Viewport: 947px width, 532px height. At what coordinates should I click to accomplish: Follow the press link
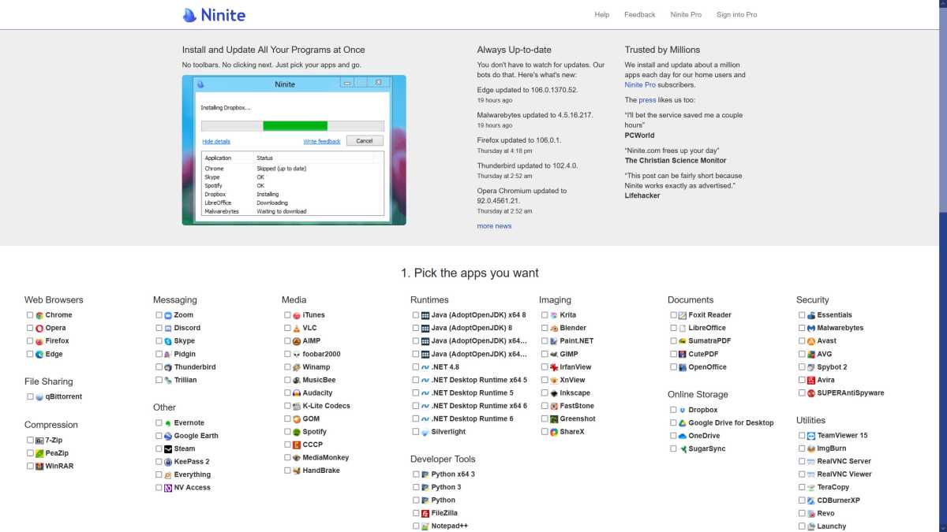coord(647,101)
